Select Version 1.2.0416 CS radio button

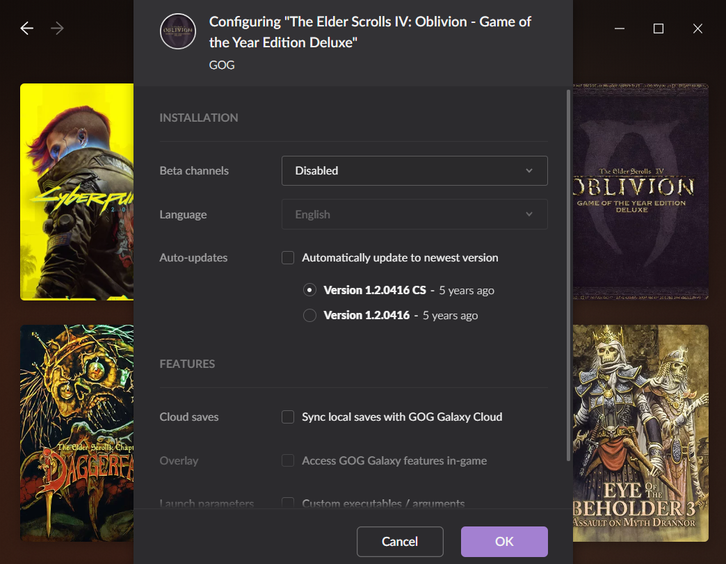(309, 290)
